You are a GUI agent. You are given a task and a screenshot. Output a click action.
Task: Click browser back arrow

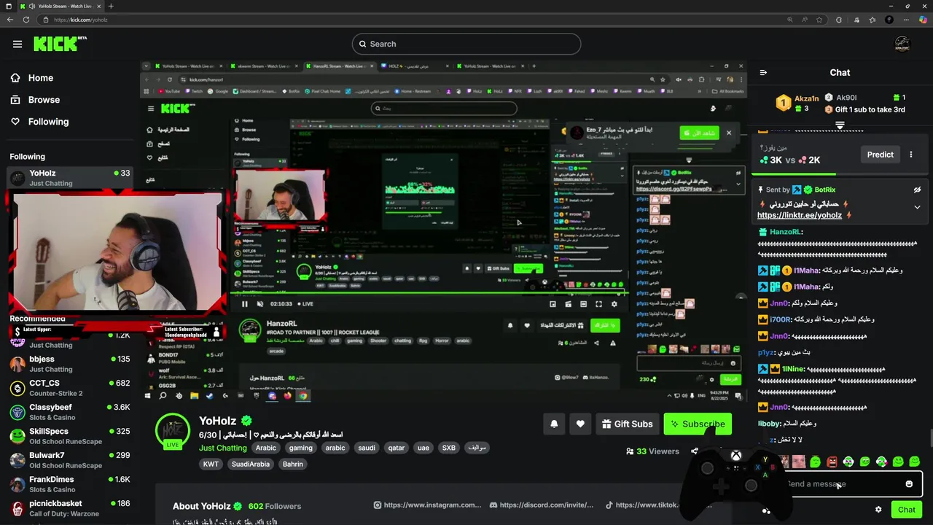(10, 20)
